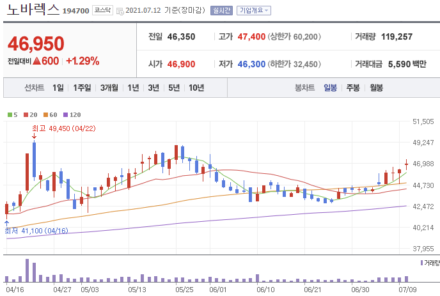Click the red 20-day moving average swatch

26,114
